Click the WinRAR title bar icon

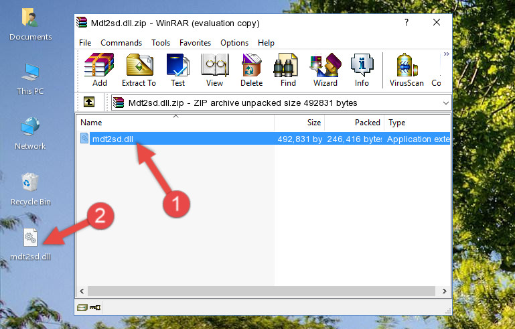[x=82, y=22]
